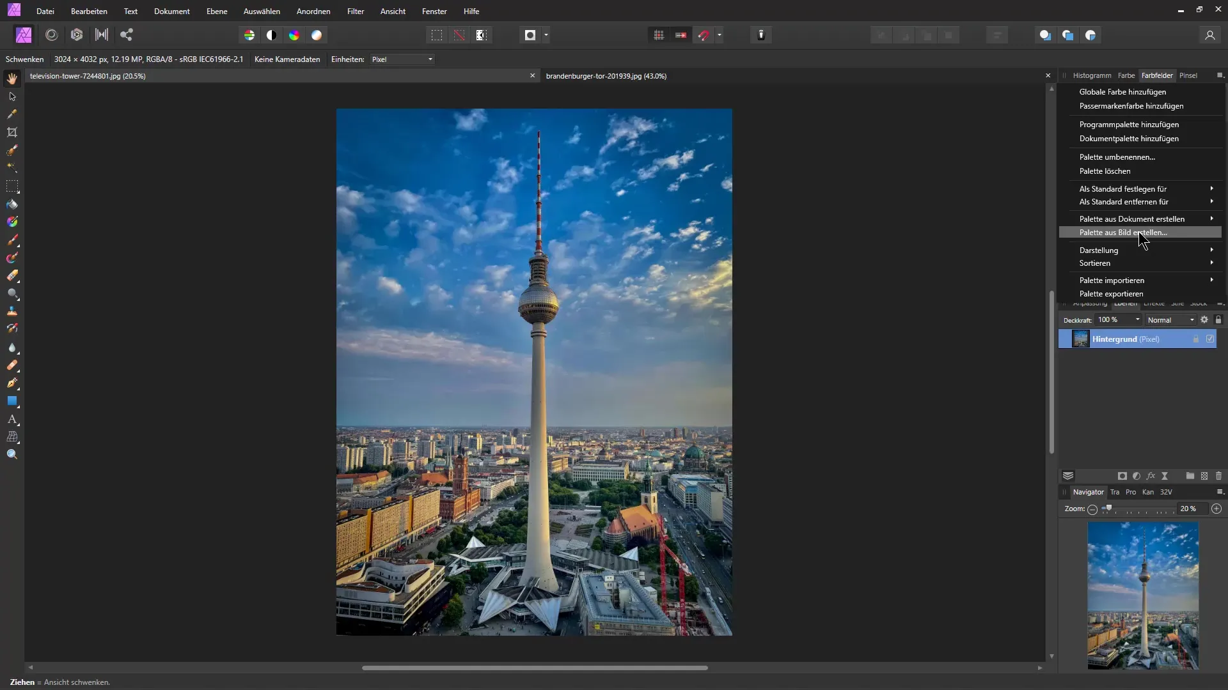Open the Filter menu

355,11
